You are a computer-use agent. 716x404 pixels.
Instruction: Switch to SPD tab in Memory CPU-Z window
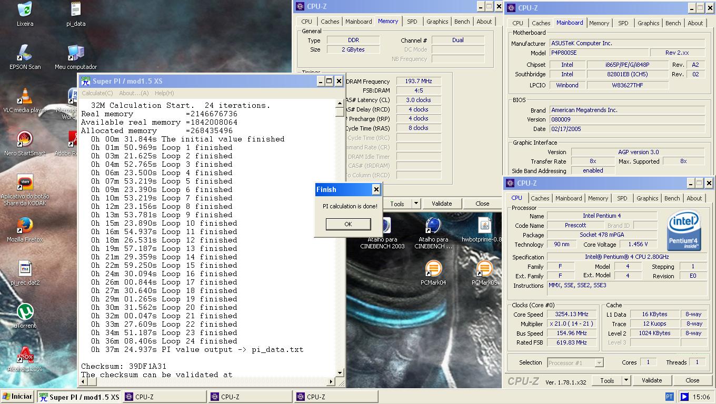412,22
